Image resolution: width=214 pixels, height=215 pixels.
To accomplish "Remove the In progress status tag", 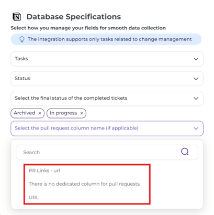I will (82, 113).
